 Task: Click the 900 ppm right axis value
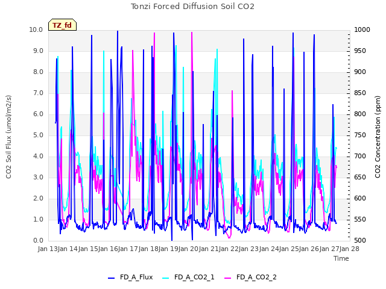(x=360, y=72)
